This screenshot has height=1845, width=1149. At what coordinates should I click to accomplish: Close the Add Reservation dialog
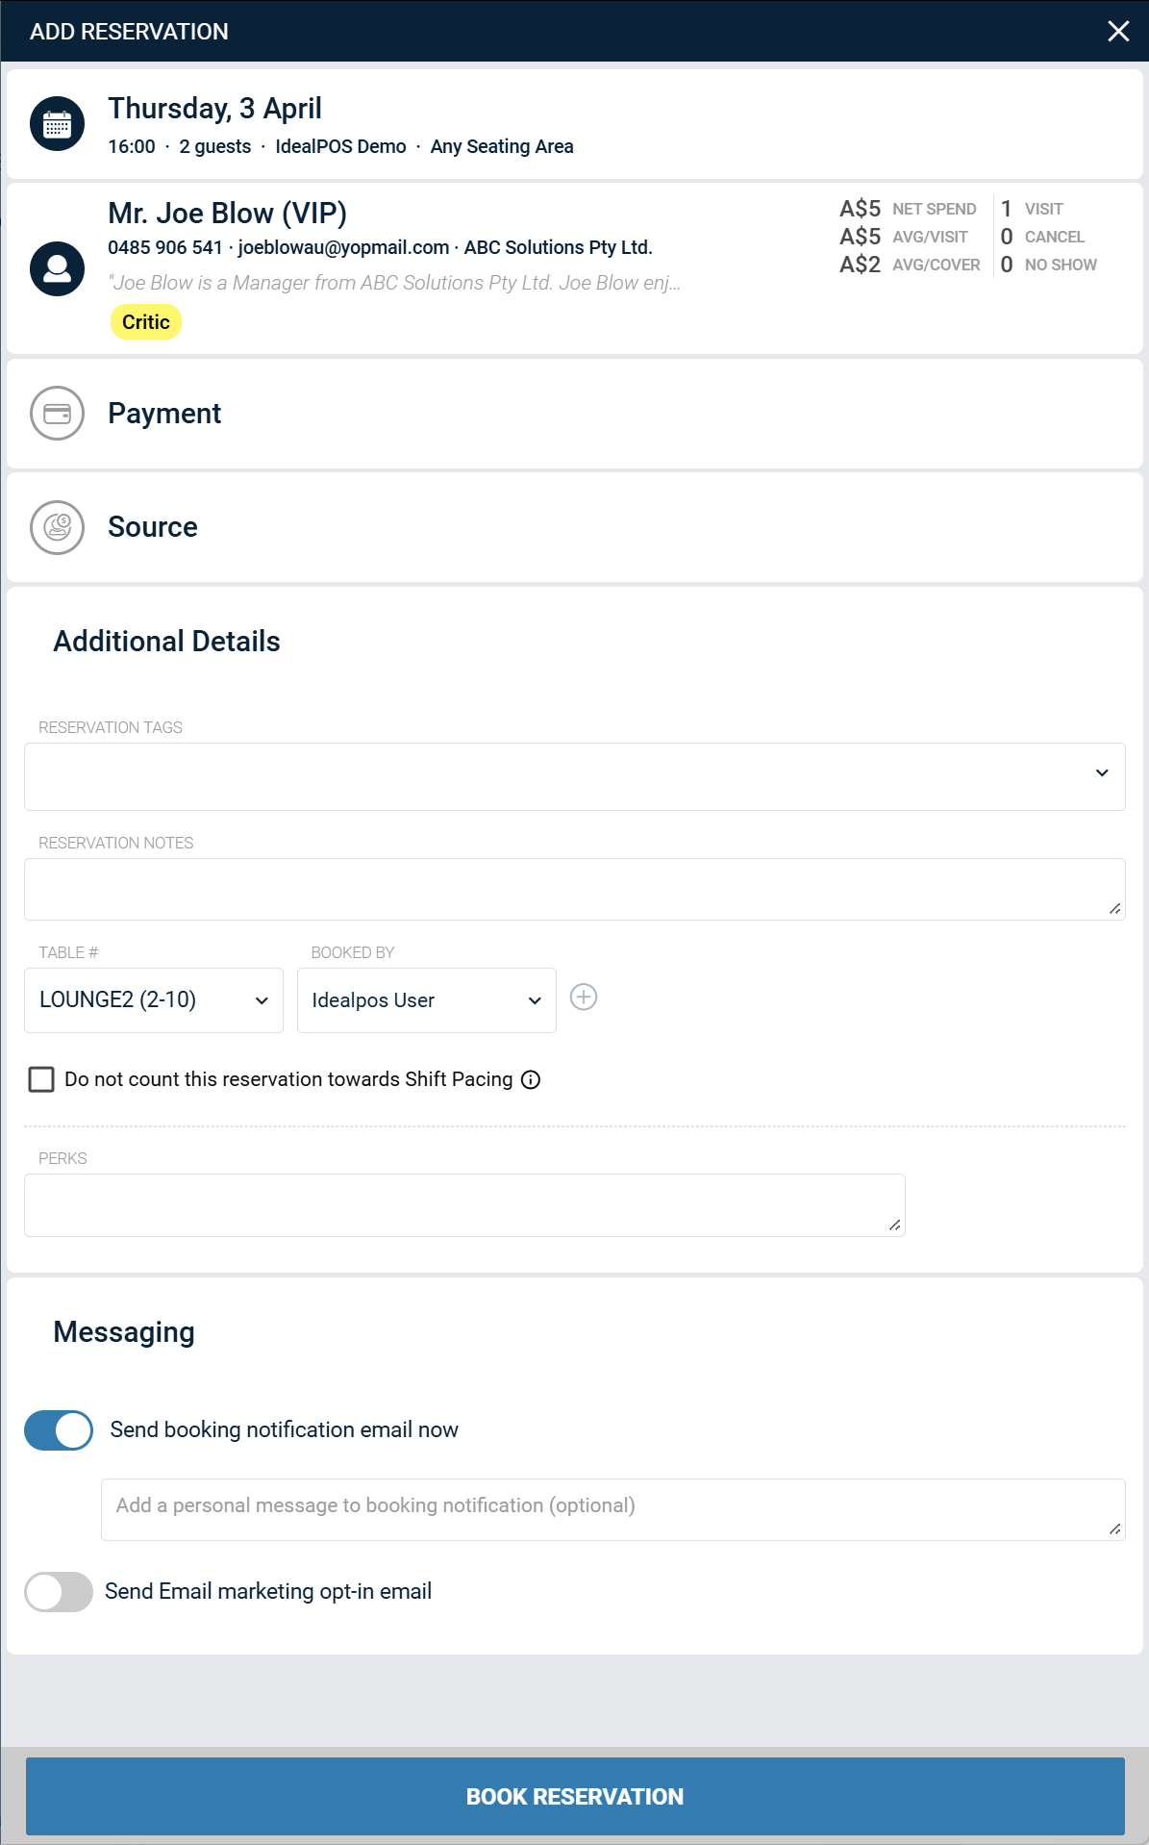pos(1118,31)
